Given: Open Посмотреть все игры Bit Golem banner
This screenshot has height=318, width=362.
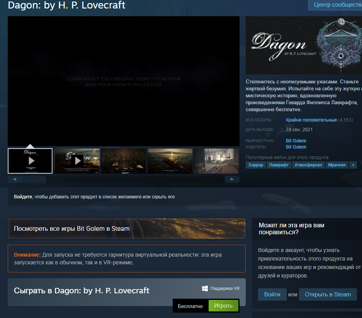Looking at the screenshot, I should (x=126, y=228).
